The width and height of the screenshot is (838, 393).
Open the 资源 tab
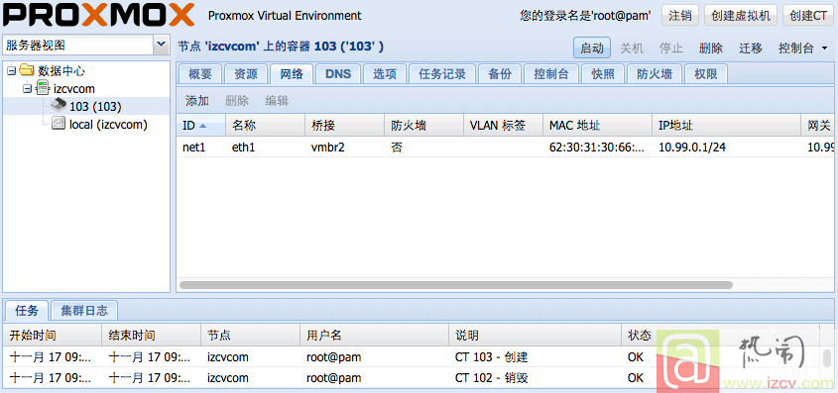click(x=246, y=74)
